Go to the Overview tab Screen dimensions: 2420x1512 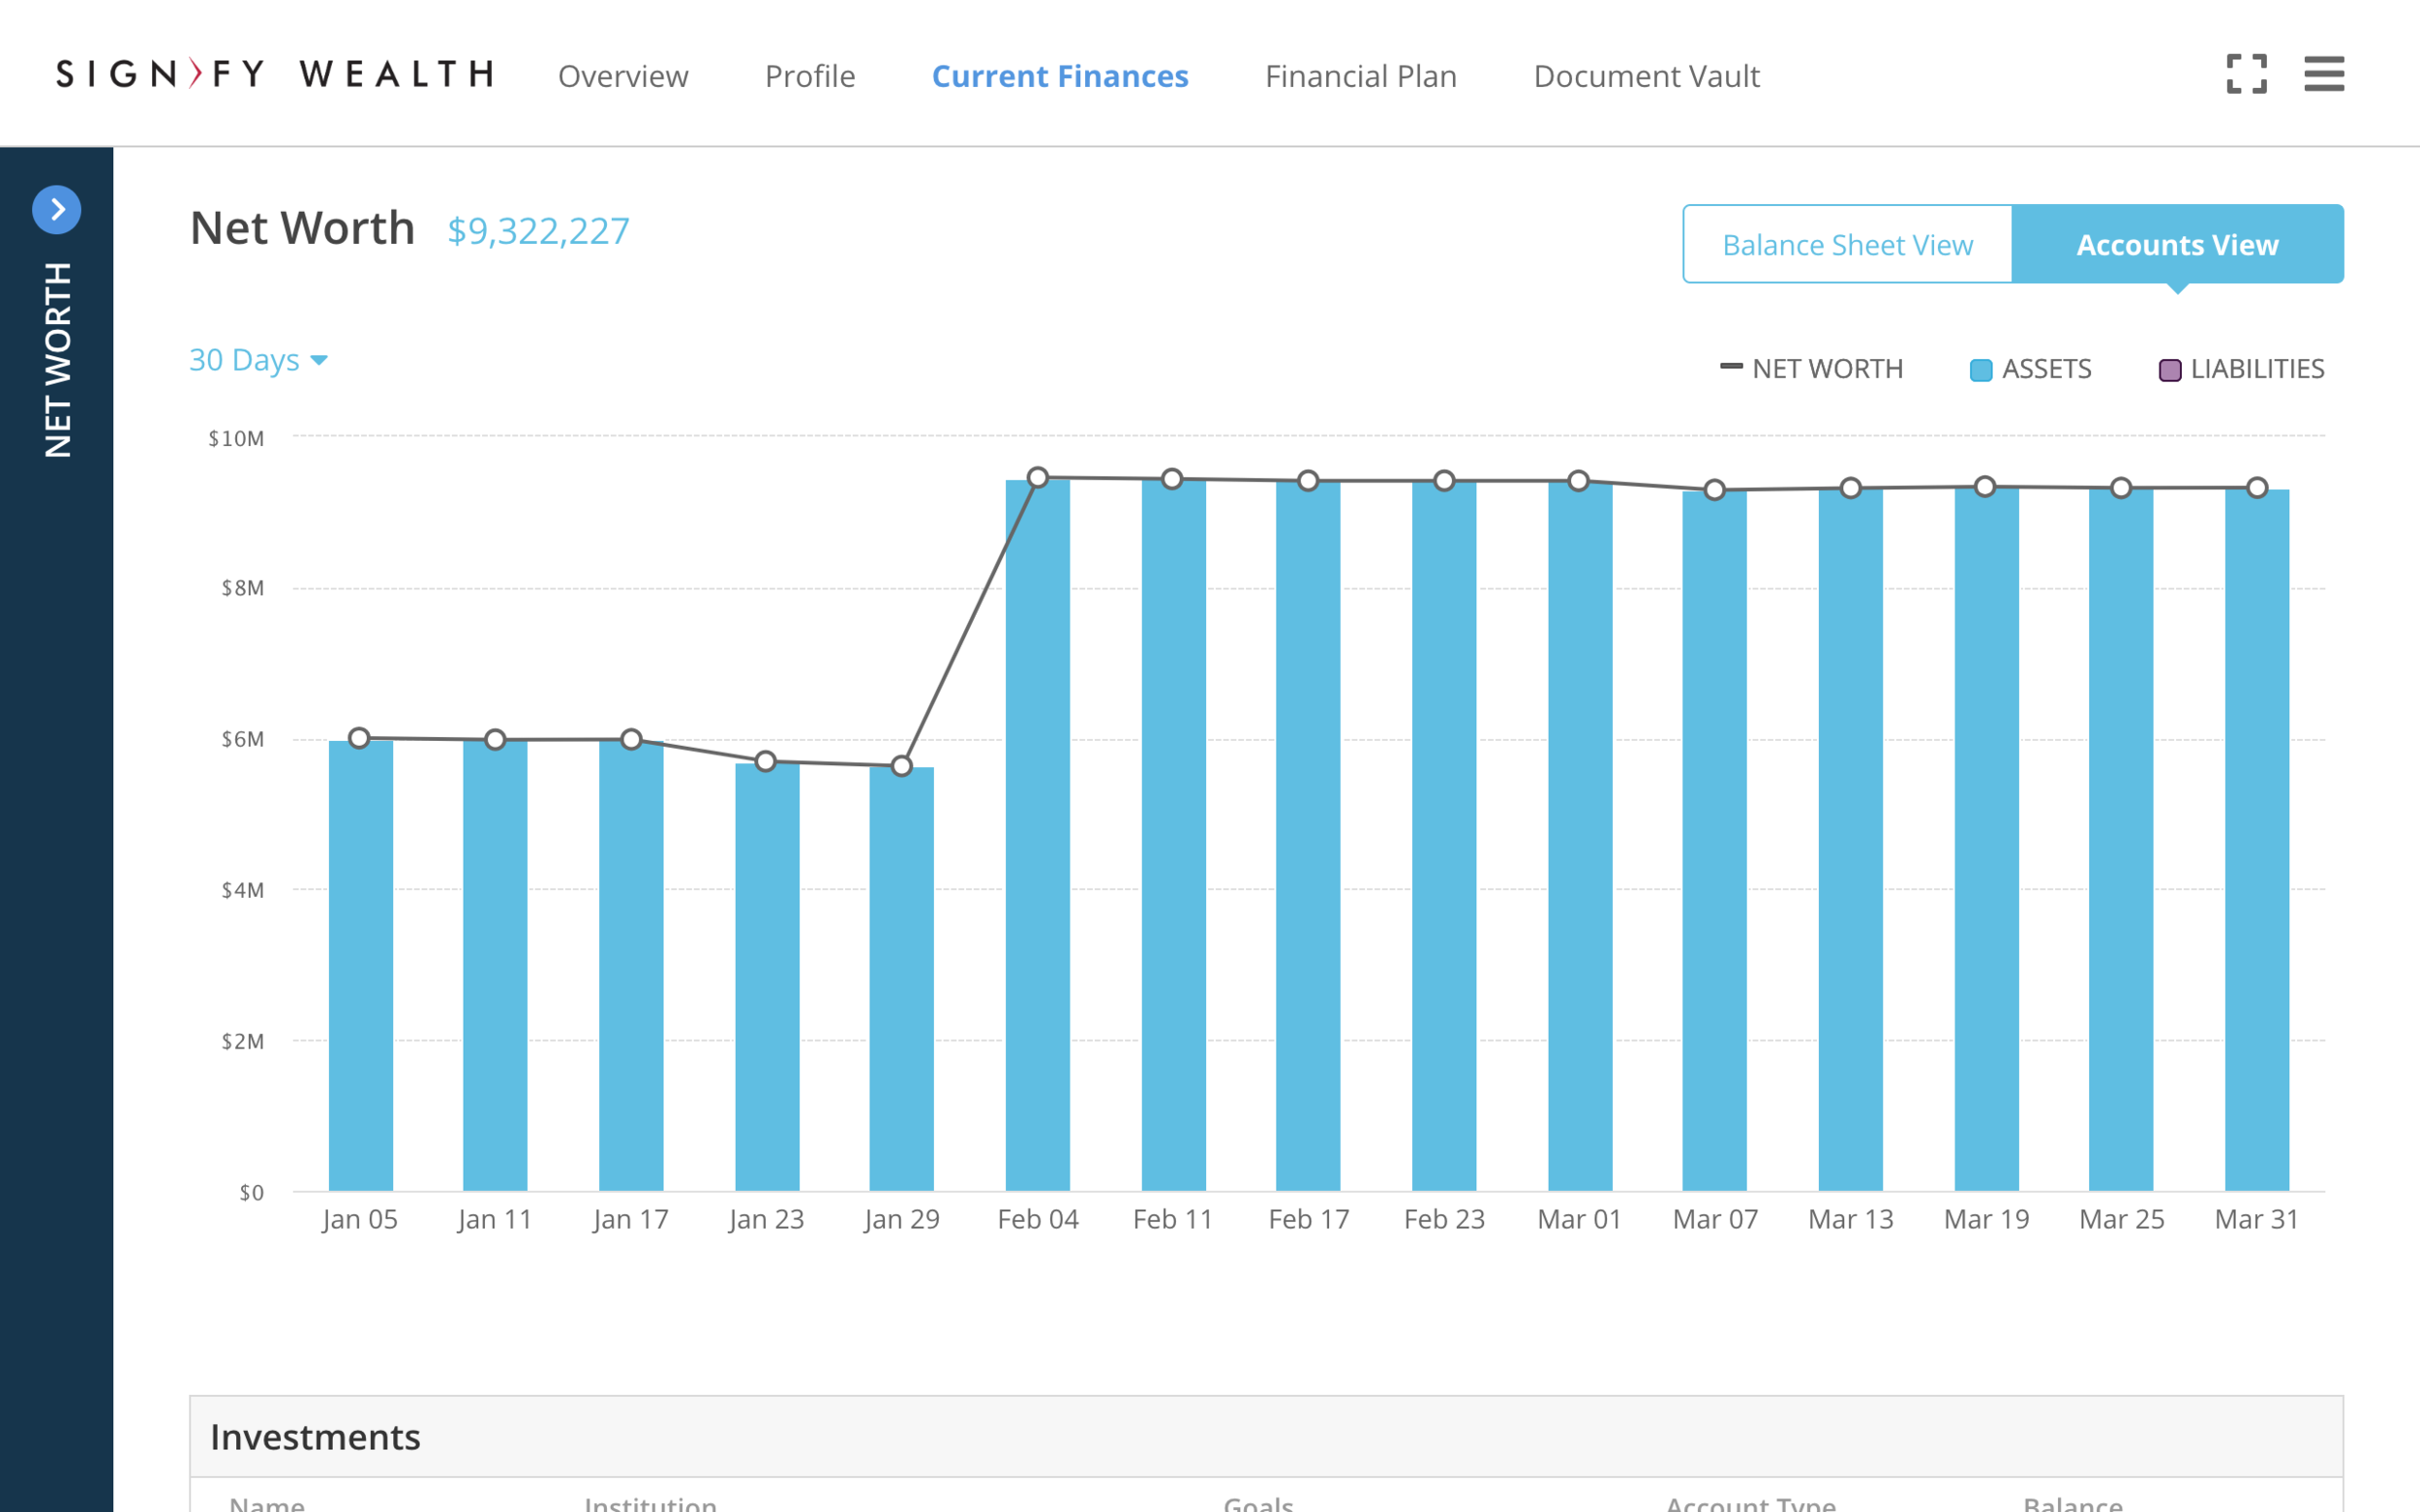[622, 76]
